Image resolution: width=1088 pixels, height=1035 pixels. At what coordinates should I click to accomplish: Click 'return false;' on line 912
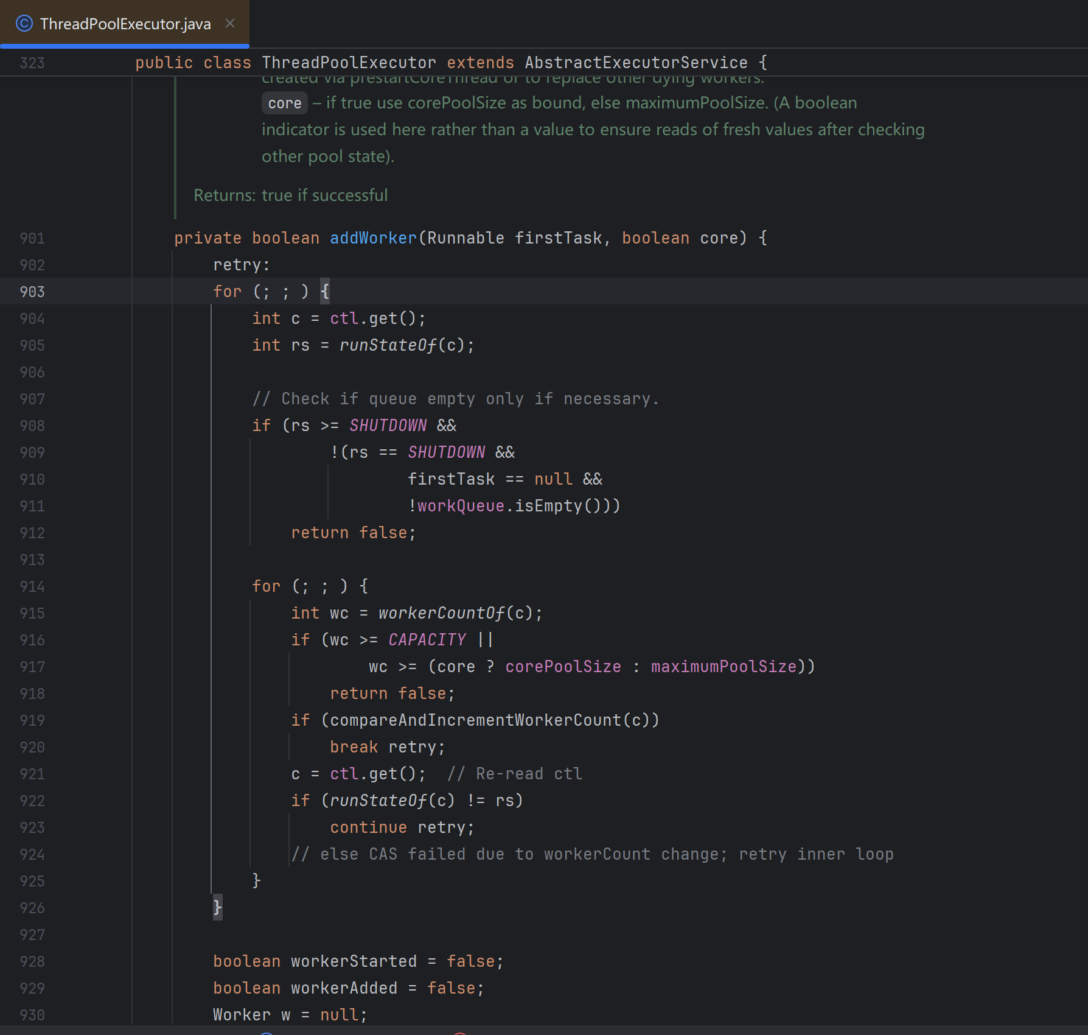354,533
